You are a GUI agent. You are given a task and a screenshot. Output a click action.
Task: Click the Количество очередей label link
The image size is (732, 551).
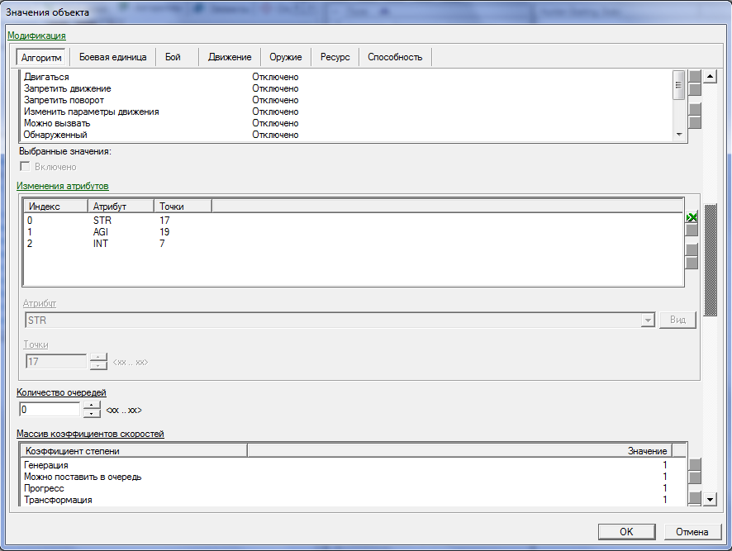pyautogui.click(x=61, y=392)
